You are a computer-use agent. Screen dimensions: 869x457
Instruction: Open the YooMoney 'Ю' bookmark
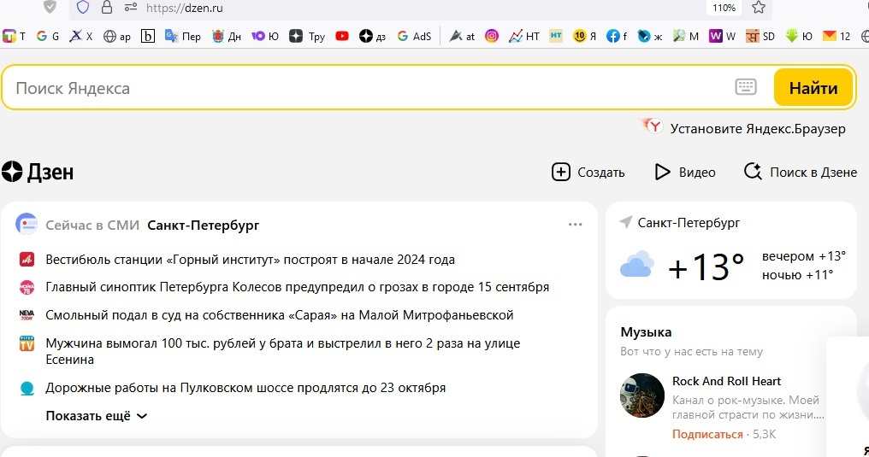[265, 36]
